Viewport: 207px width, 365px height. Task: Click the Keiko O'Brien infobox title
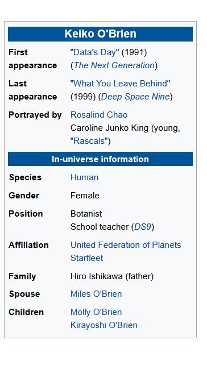[100, 34]
